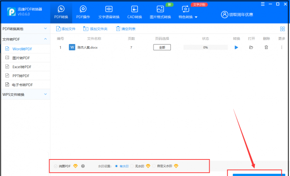Minimize the application window
The width and height of the screenshot is (290, 176).
[x=270, y=4]
